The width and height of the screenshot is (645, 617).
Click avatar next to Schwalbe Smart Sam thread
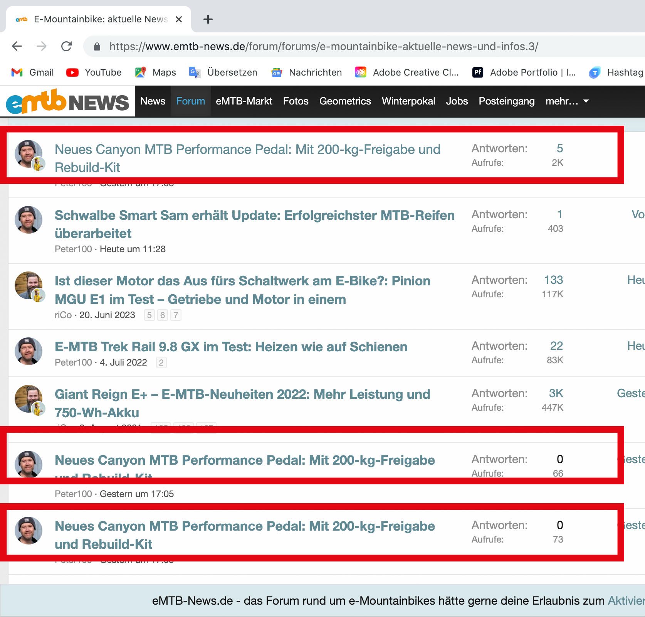(29, 220)
